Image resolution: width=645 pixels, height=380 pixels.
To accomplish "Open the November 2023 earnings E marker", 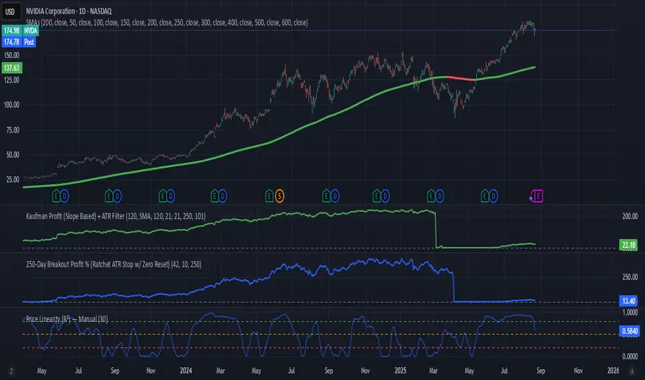I will coord(163,196).
